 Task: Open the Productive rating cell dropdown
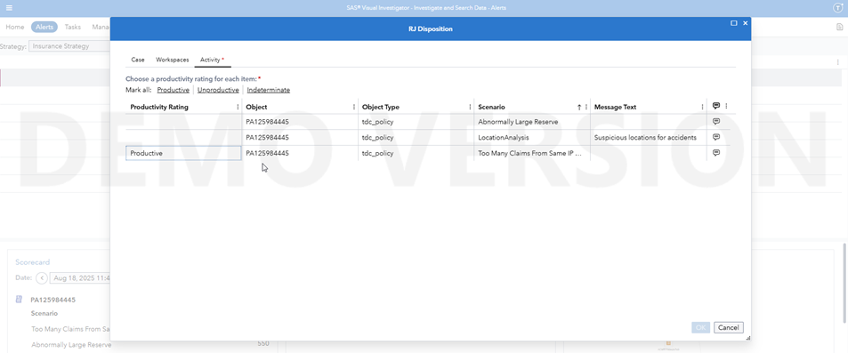(183, 153)
